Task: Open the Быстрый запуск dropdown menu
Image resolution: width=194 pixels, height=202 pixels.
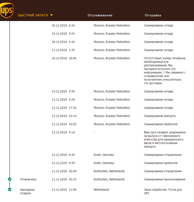Action: pos(33,15)
